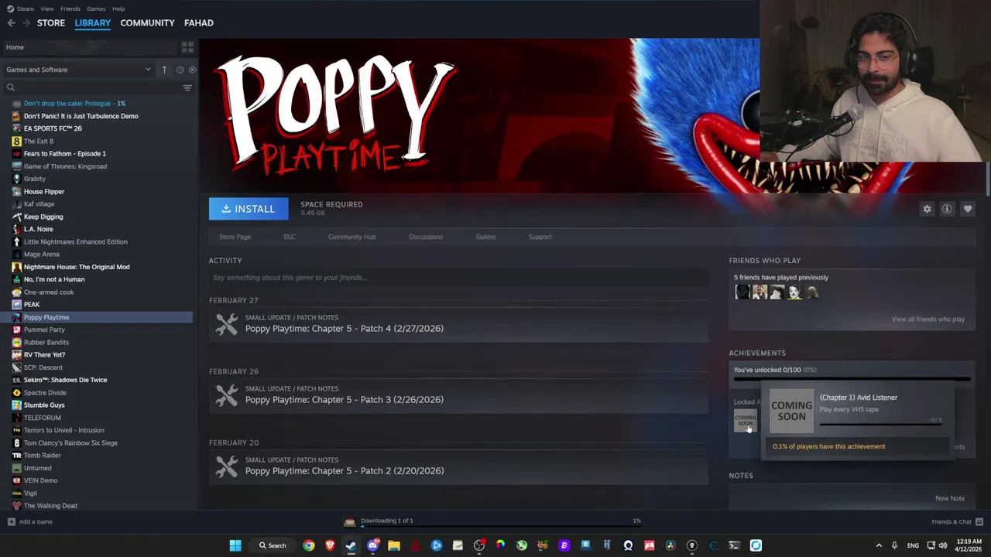Open the Store Page link
This screenshot has width=991, height=557.
235,237
